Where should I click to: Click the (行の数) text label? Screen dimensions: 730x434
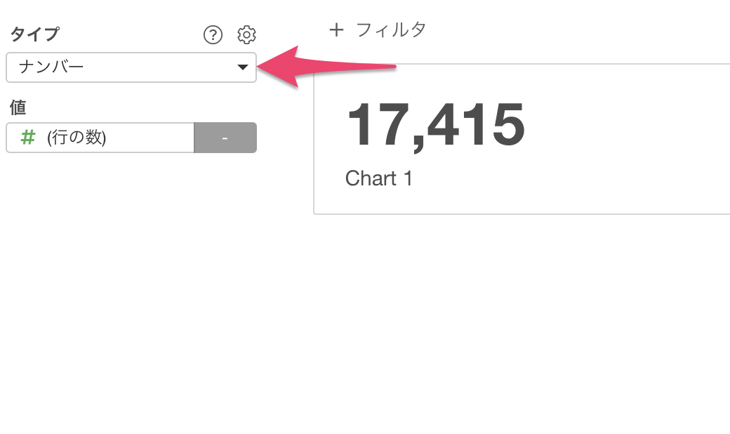[77, 138]
